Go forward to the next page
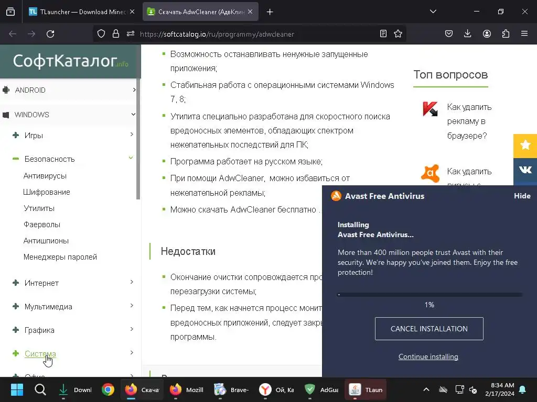Image resolution: width=537 pixels, height=402 pixels. click(x=31, y=34)
